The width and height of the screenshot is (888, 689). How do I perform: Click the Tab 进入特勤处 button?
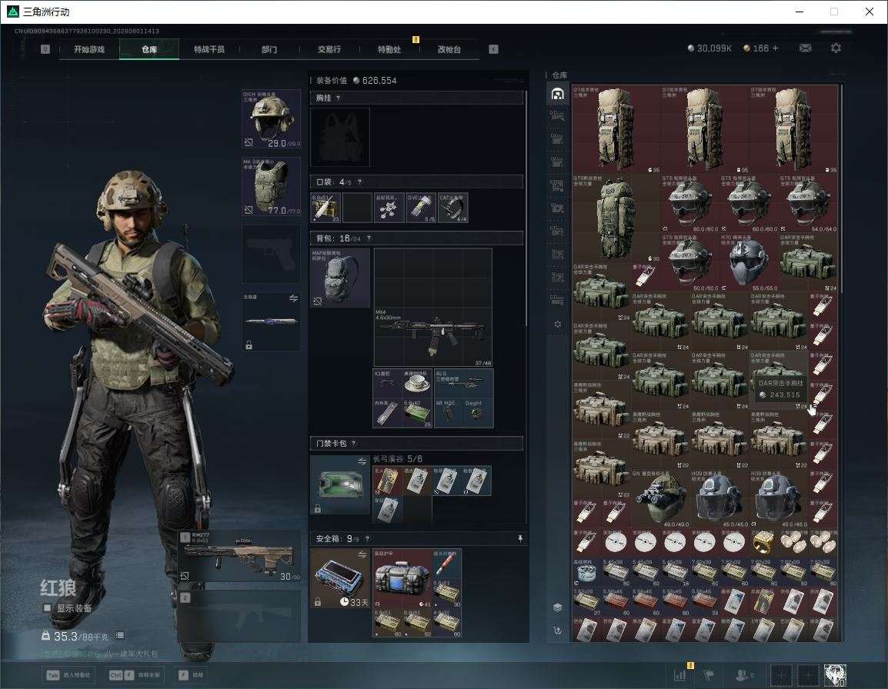[x=69, y=675]
